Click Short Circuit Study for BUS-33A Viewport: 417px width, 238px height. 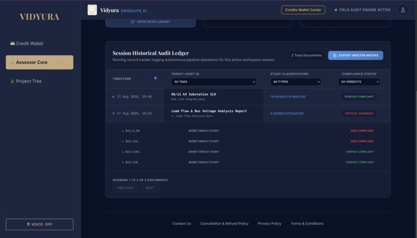point(203,141)
